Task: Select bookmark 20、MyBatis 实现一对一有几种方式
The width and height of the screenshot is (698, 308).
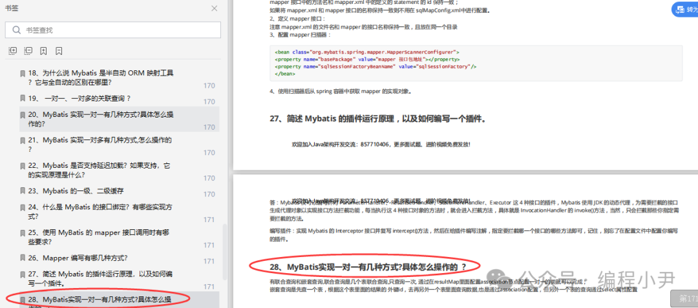Action: 120,119
